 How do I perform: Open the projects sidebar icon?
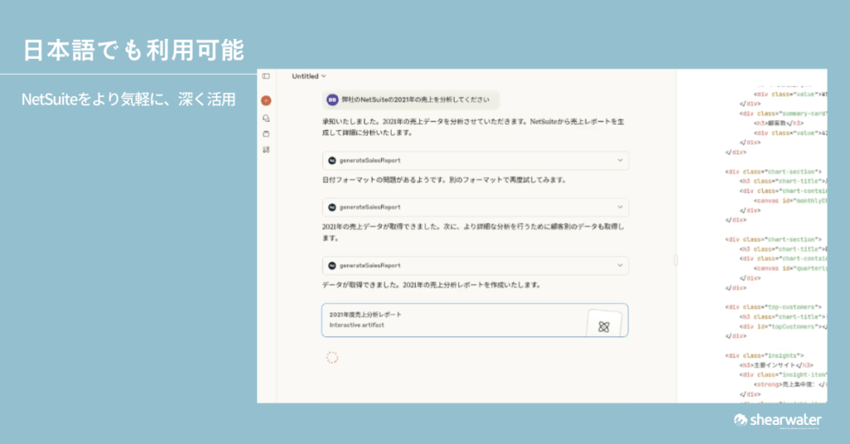pos(266,134)
